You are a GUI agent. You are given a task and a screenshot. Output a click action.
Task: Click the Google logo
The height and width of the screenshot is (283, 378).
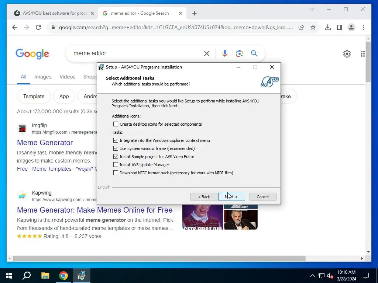(x=32, y=54)
